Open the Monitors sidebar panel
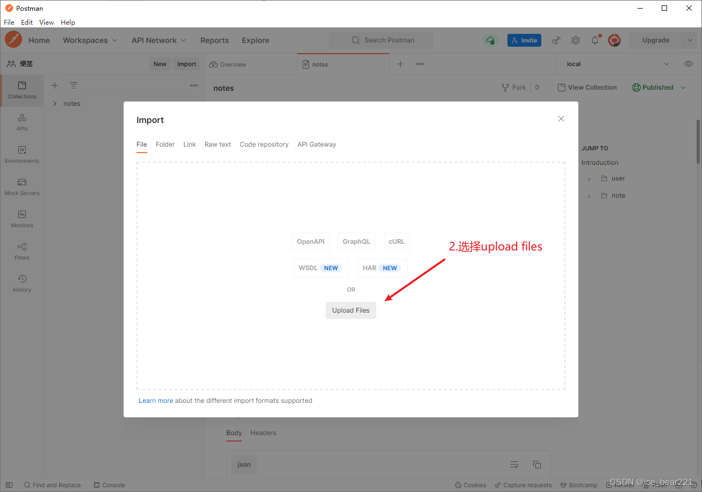The image size is (702, 492). pyautogui.click(x=22, y=219)
